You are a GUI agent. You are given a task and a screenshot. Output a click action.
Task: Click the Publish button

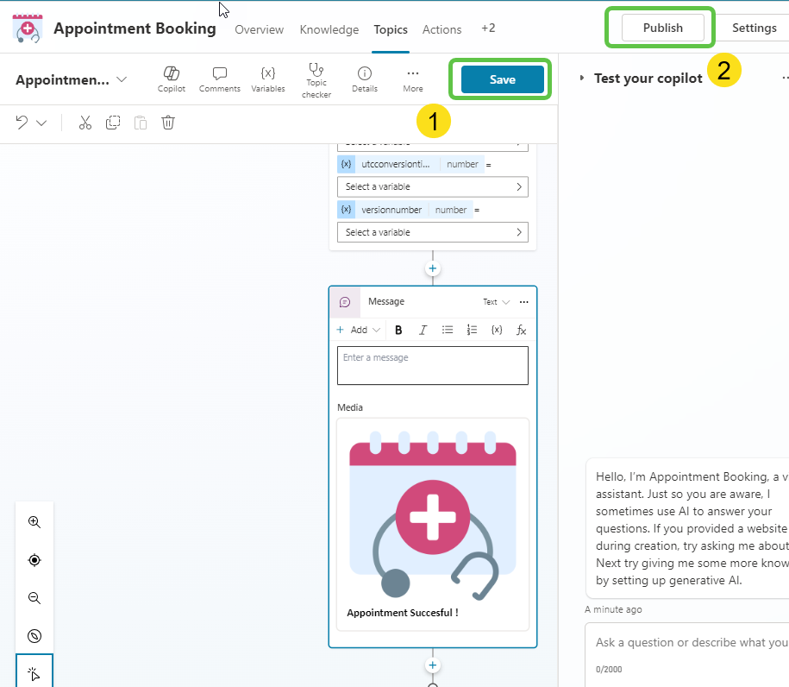pyautogui.click(x=662, y=28)
